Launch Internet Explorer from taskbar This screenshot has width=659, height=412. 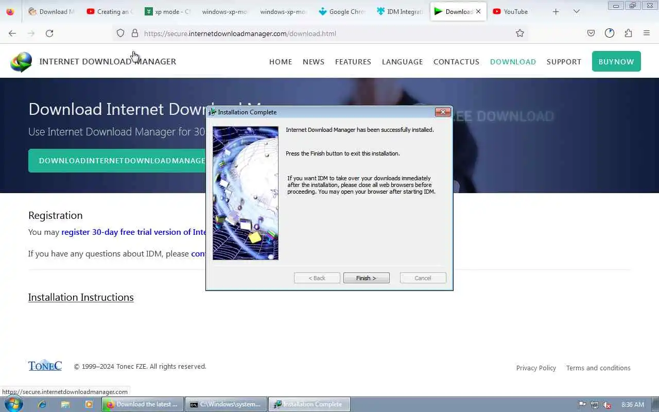coord(42,405)
